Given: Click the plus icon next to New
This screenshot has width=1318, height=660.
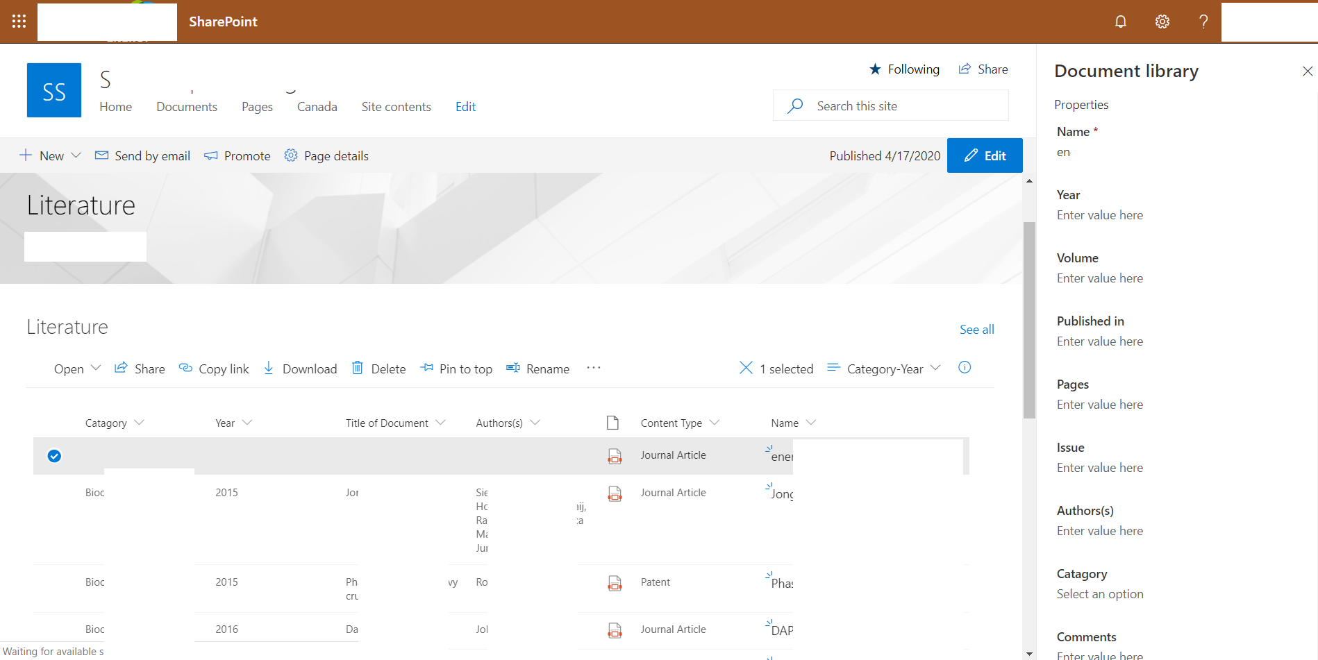Looking at the screenshot, I should (x=26, y=155).
